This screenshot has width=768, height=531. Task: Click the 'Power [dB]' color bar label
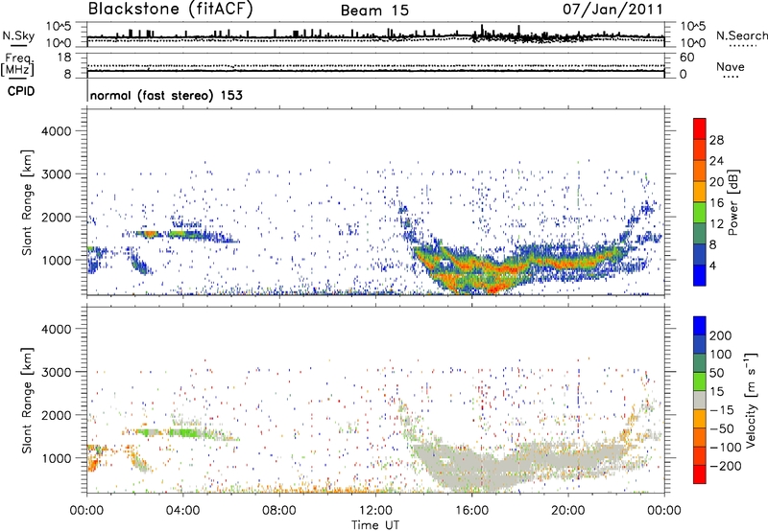coord(733,202)
